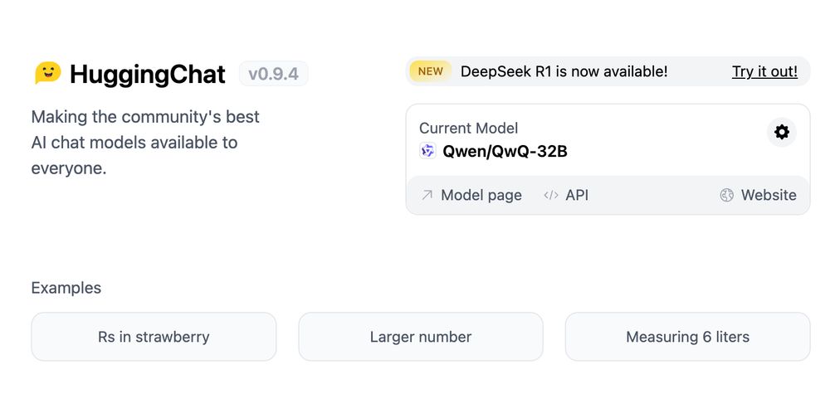Select the 'Measuring 6 liters' example

(687, 337)
